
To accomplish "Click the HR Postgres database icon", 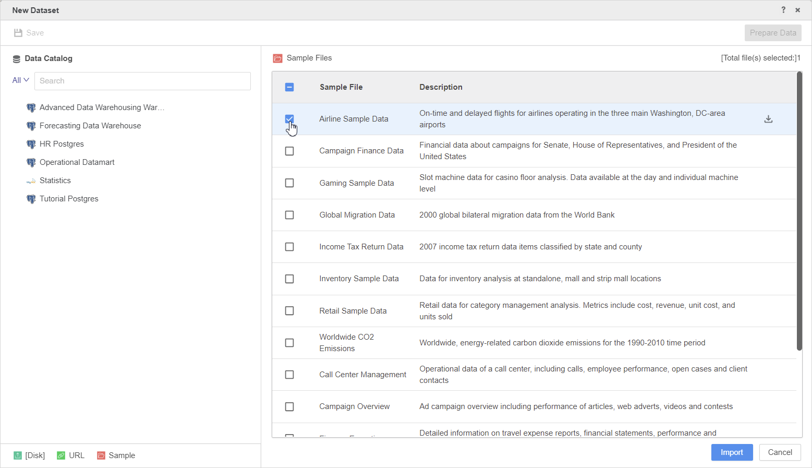I will (x=31, y=144).
